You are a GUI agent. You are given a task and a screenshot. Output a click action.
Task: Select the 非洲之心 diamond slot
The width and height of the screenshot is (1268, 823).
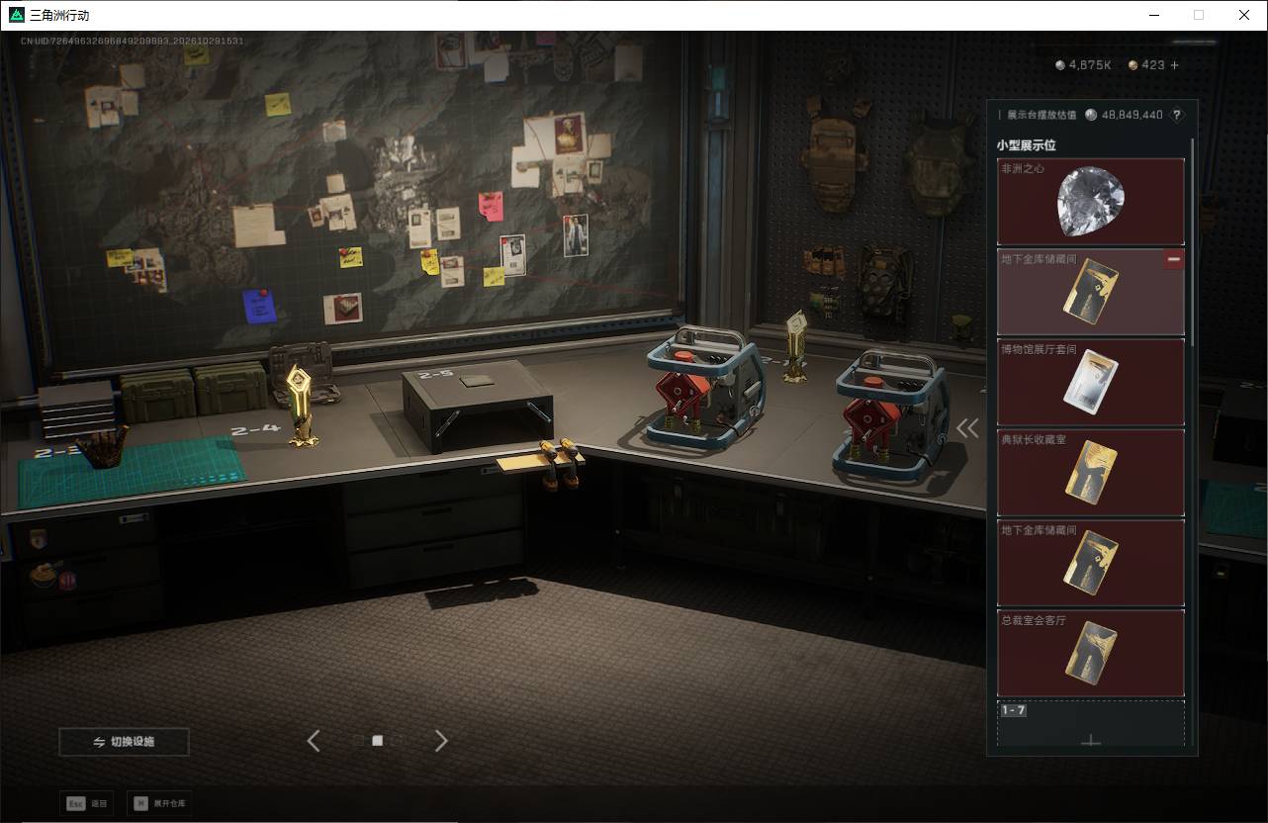coord(1091,202)
